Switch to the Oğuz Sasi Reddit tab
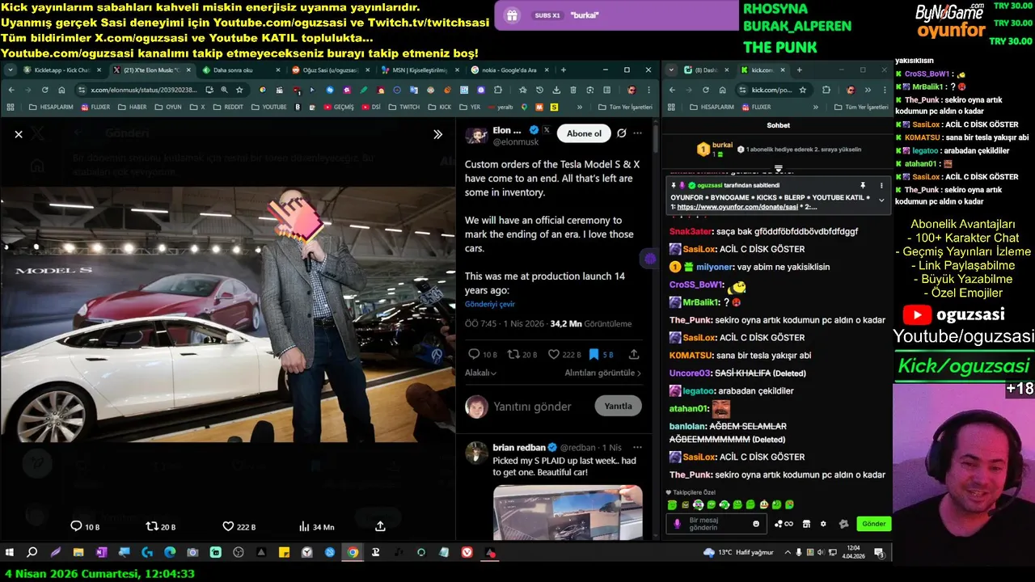 tap(332, 70)
